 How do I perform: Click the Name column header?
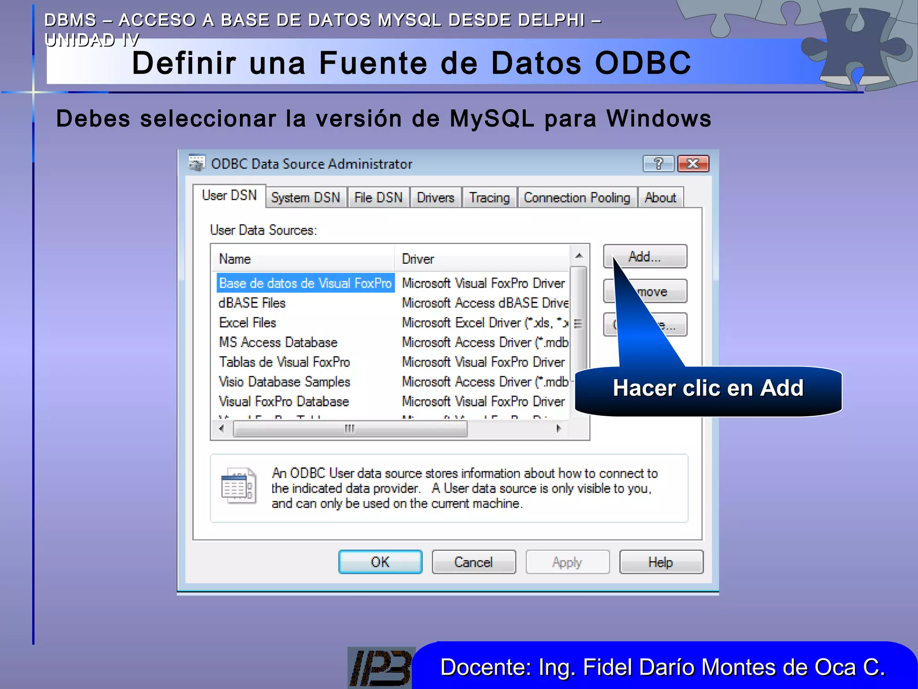(303, 259)
